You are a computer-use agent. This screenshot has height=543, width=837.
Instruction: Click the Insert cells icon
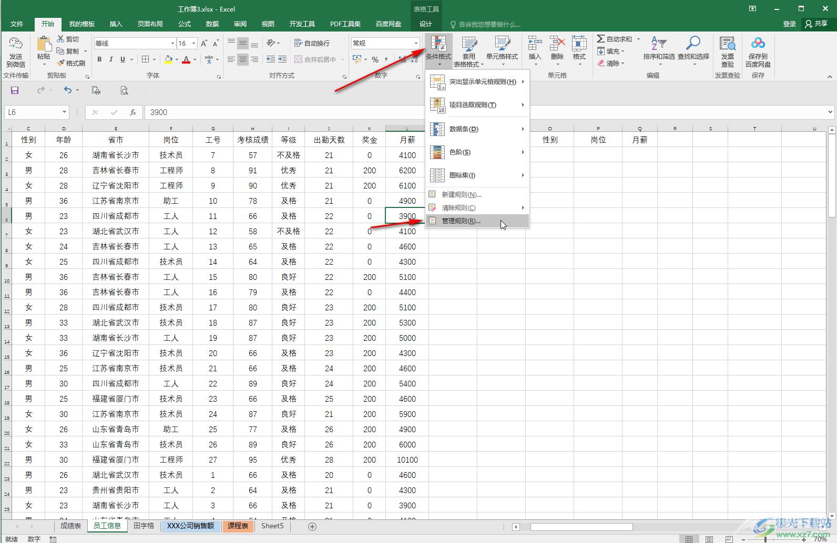coord(535,44)
